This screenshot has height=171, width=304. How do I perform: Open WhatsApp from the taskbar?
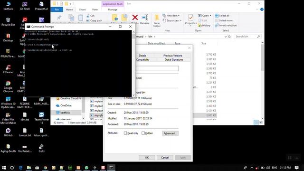pos(86,168)
